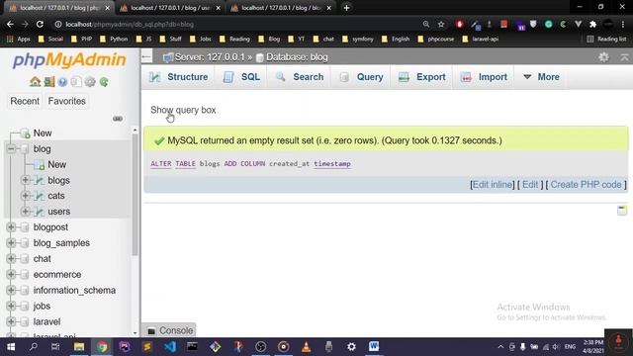
Task: Open navigation panel settings gear icon
Action: [x=90, y=82]
